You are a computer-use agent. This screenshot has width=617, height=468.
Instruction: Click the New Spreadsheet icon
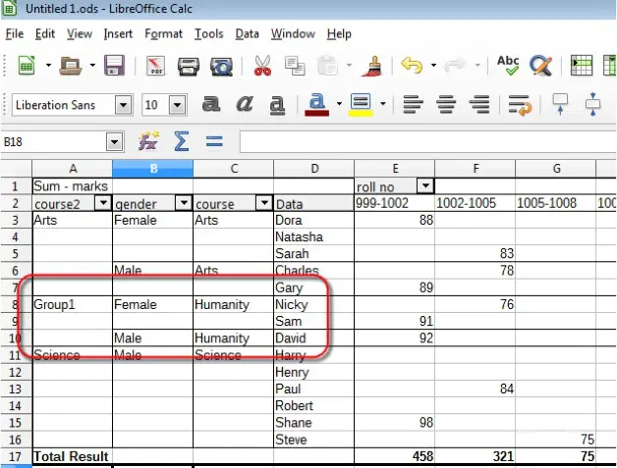[27, 65]
